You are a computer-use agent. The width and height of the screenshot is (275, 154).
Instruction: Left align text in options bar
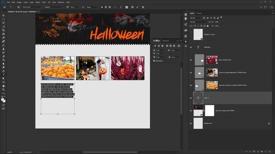click(102, 7)
